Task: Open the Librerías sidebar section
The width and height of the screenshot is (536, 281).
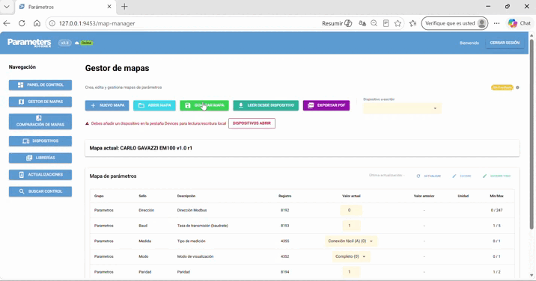Action: (40, 158)
